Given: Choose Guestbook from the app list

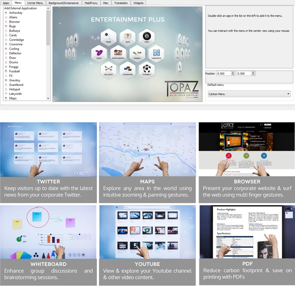Looking at the screenshot, I should coord(16,85).
